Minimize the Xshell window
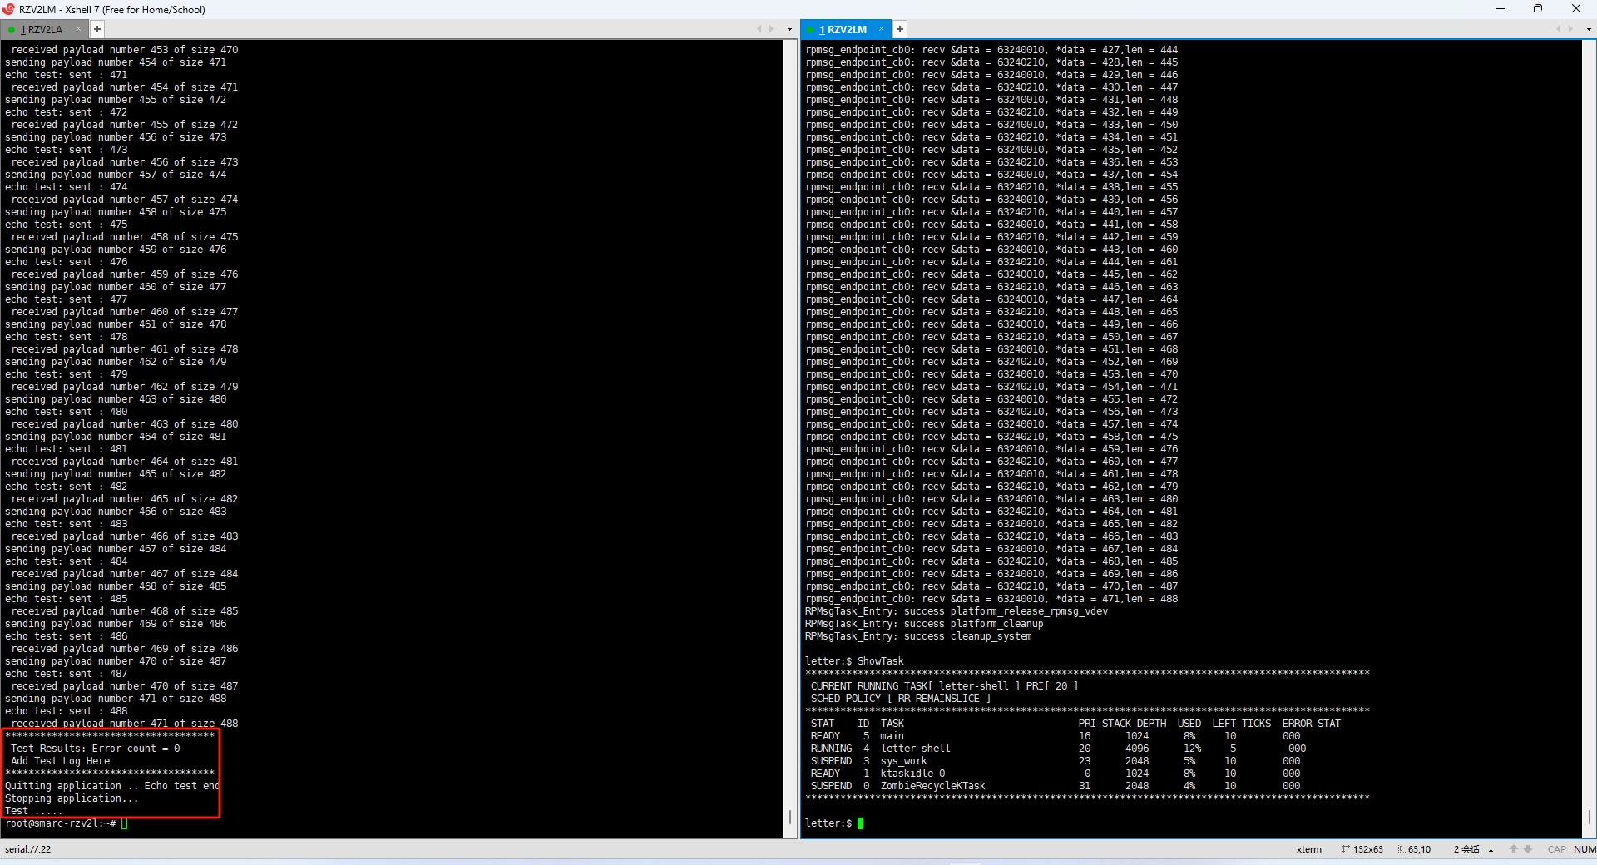 click(1501, 9)
